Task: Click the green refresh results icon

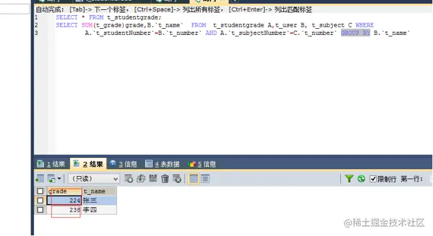Action: click(x=361, y=179)
